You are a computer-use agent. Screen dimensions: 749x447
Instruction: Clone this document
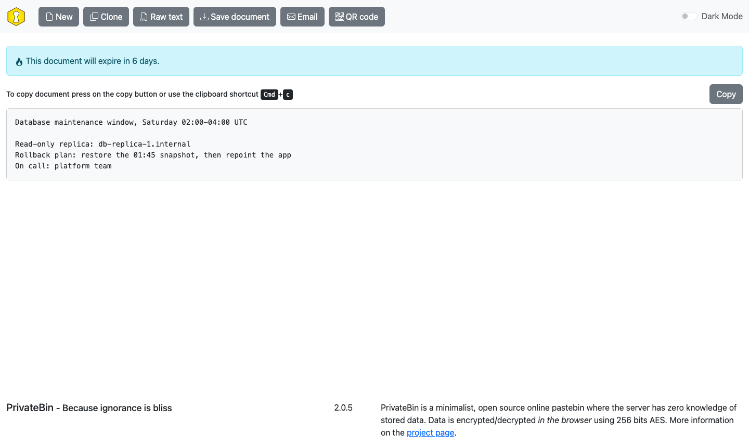point(106,17)
